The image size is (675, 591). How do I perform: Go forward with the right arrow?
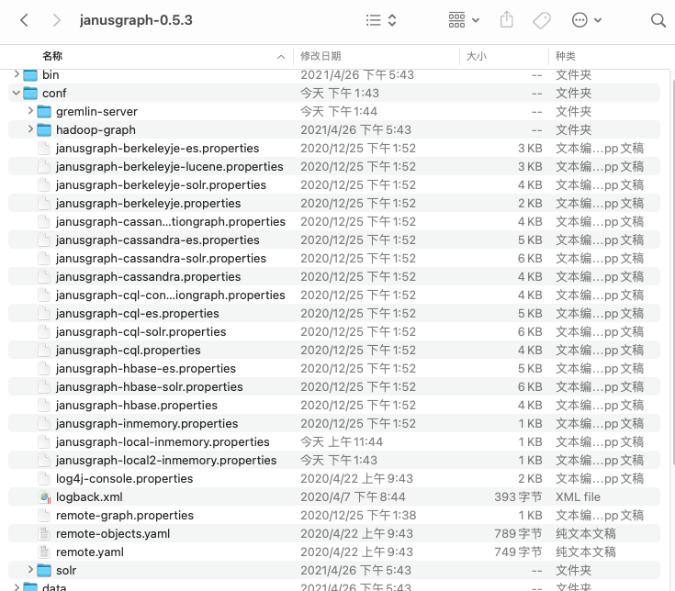pyautogui.click(x=56, y=20)
